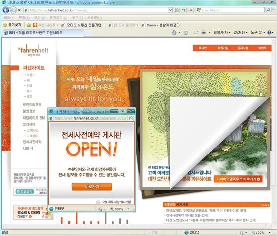Click 'more' in NEWS 공지사항 header
The width and height of the screenshot is (277, 236).
(x=265, y=205)
